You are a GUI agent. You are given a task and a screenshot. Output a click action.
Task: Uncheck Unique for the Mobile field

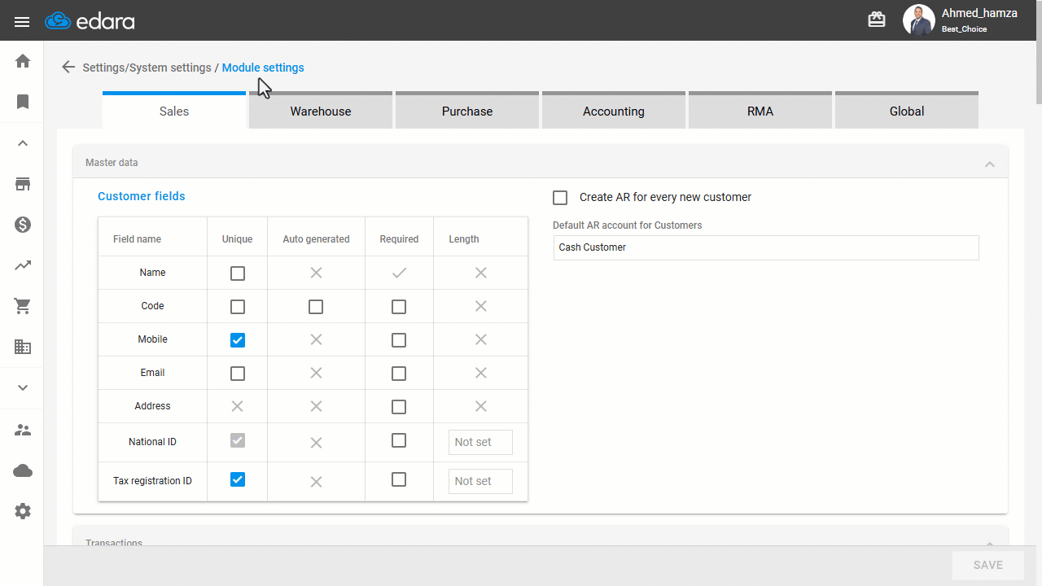(238, 340)
